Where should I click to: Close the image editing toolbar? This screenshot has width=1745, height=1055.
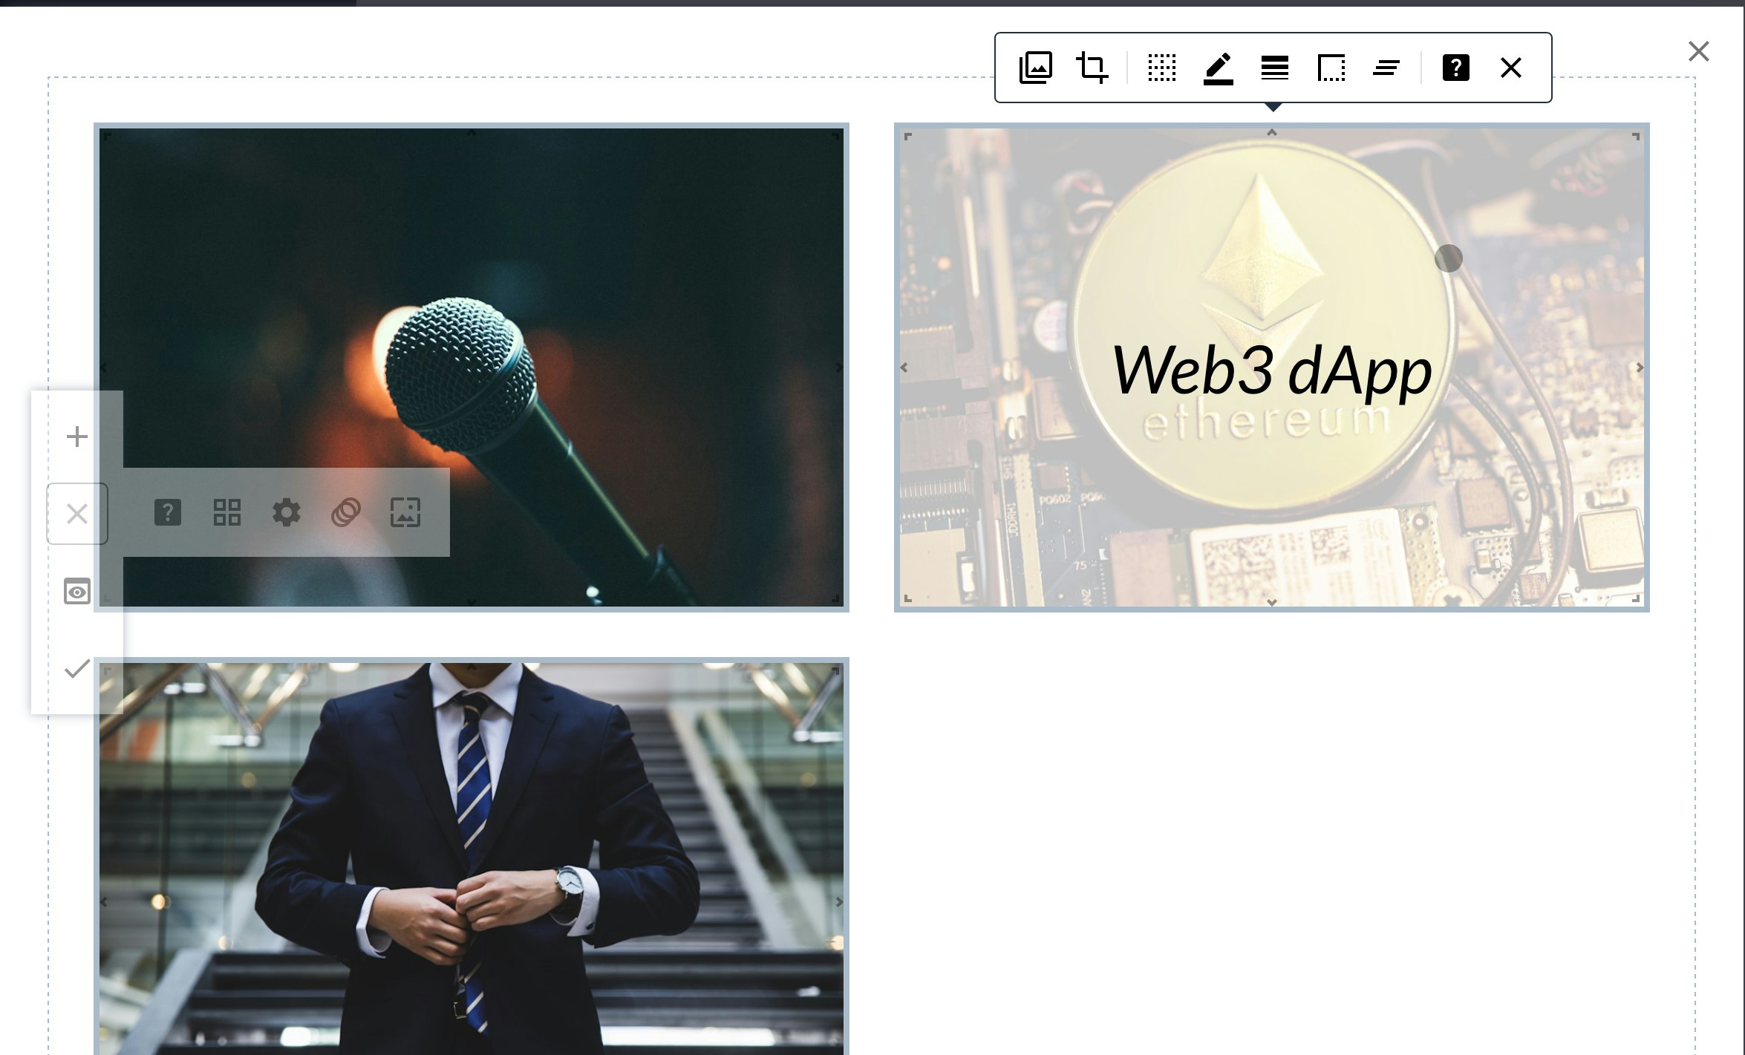tap(1511, 68)
